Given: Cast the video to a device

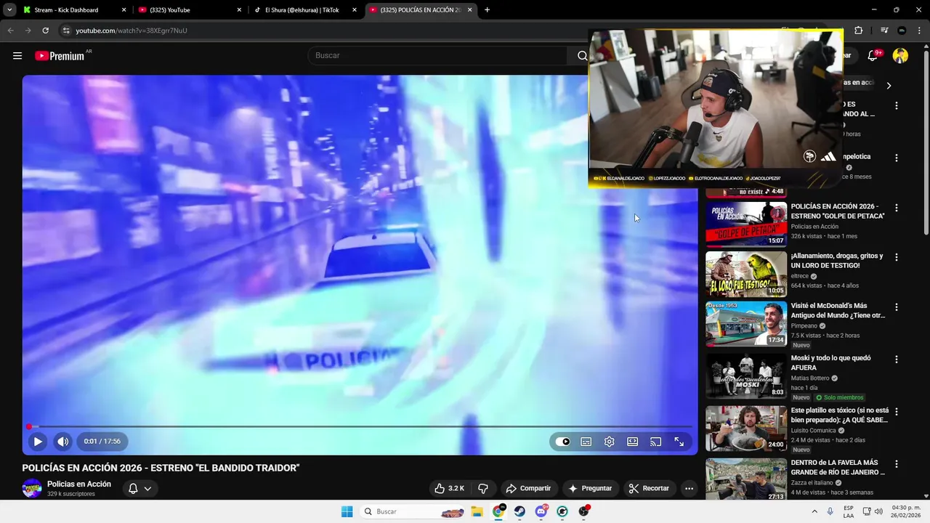Looking at the screenshot, I should pos(656,442).
